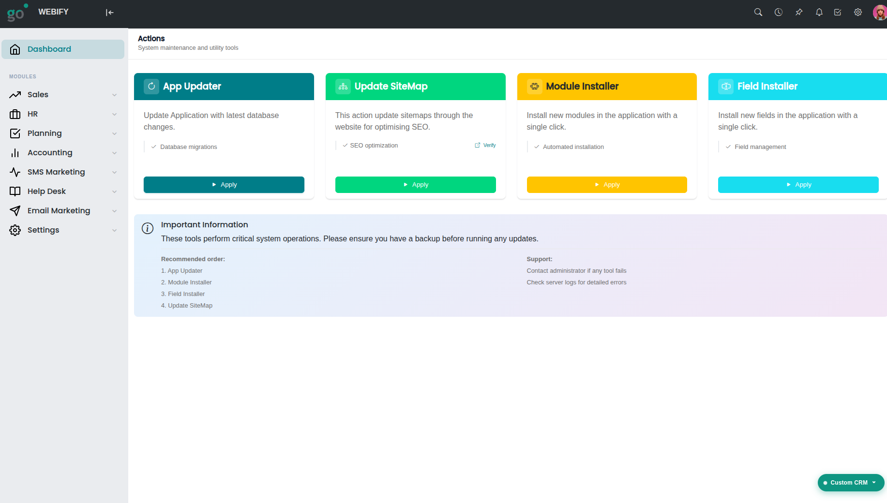This screenshot has width=887, height=503.
Task: Click the HR briefcase icon
Action: tap(15, 114)
